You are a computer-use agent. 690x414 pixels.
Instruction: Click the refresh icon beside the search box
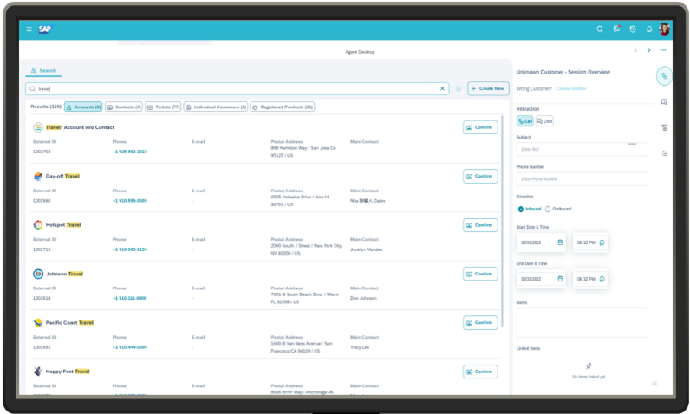click(x=458, y=89)
